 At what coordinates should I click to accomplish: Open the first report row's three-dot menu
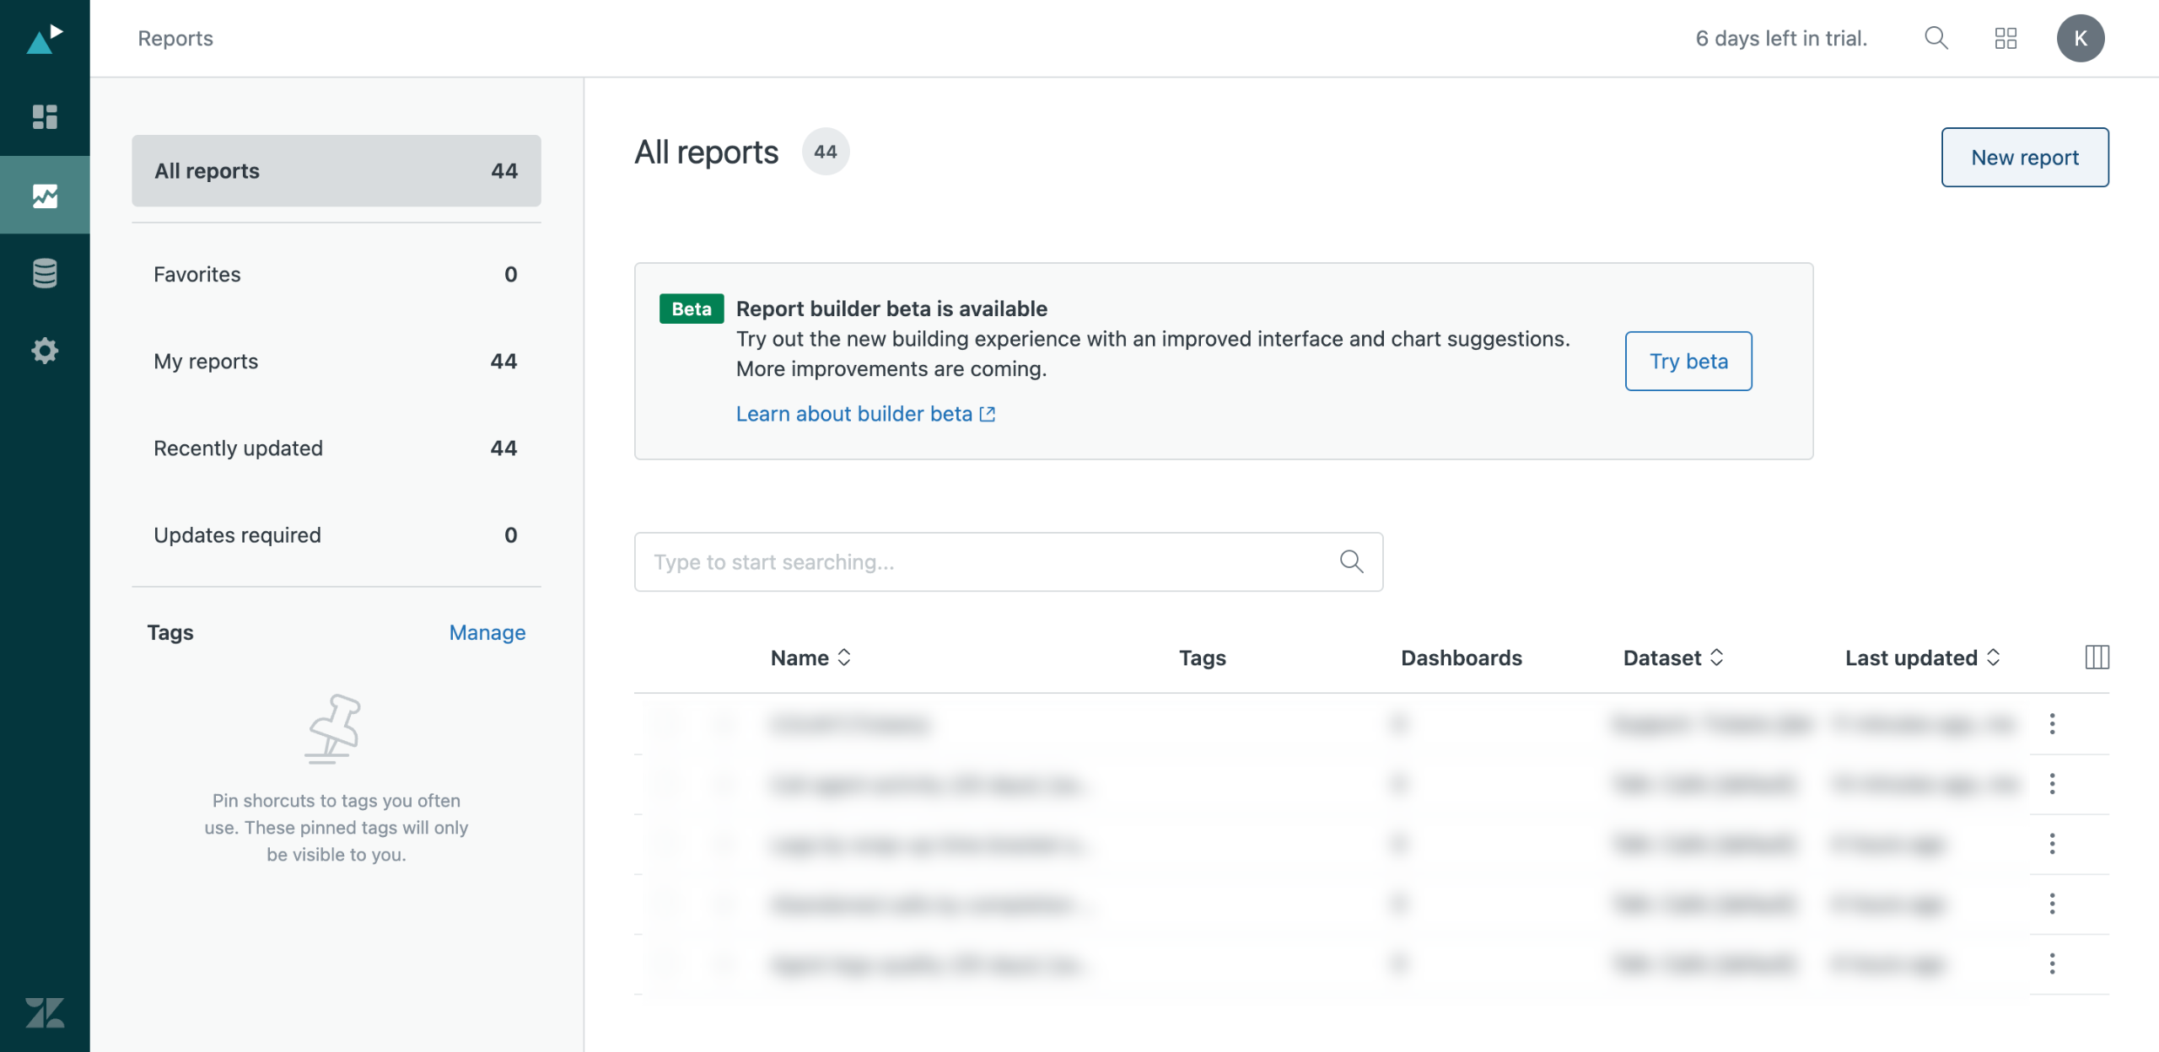pyautogui.click(x=2052, y=723)
